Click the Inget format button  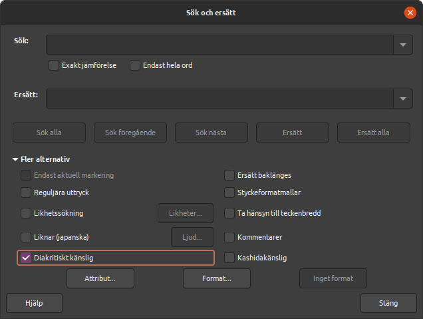333,278
